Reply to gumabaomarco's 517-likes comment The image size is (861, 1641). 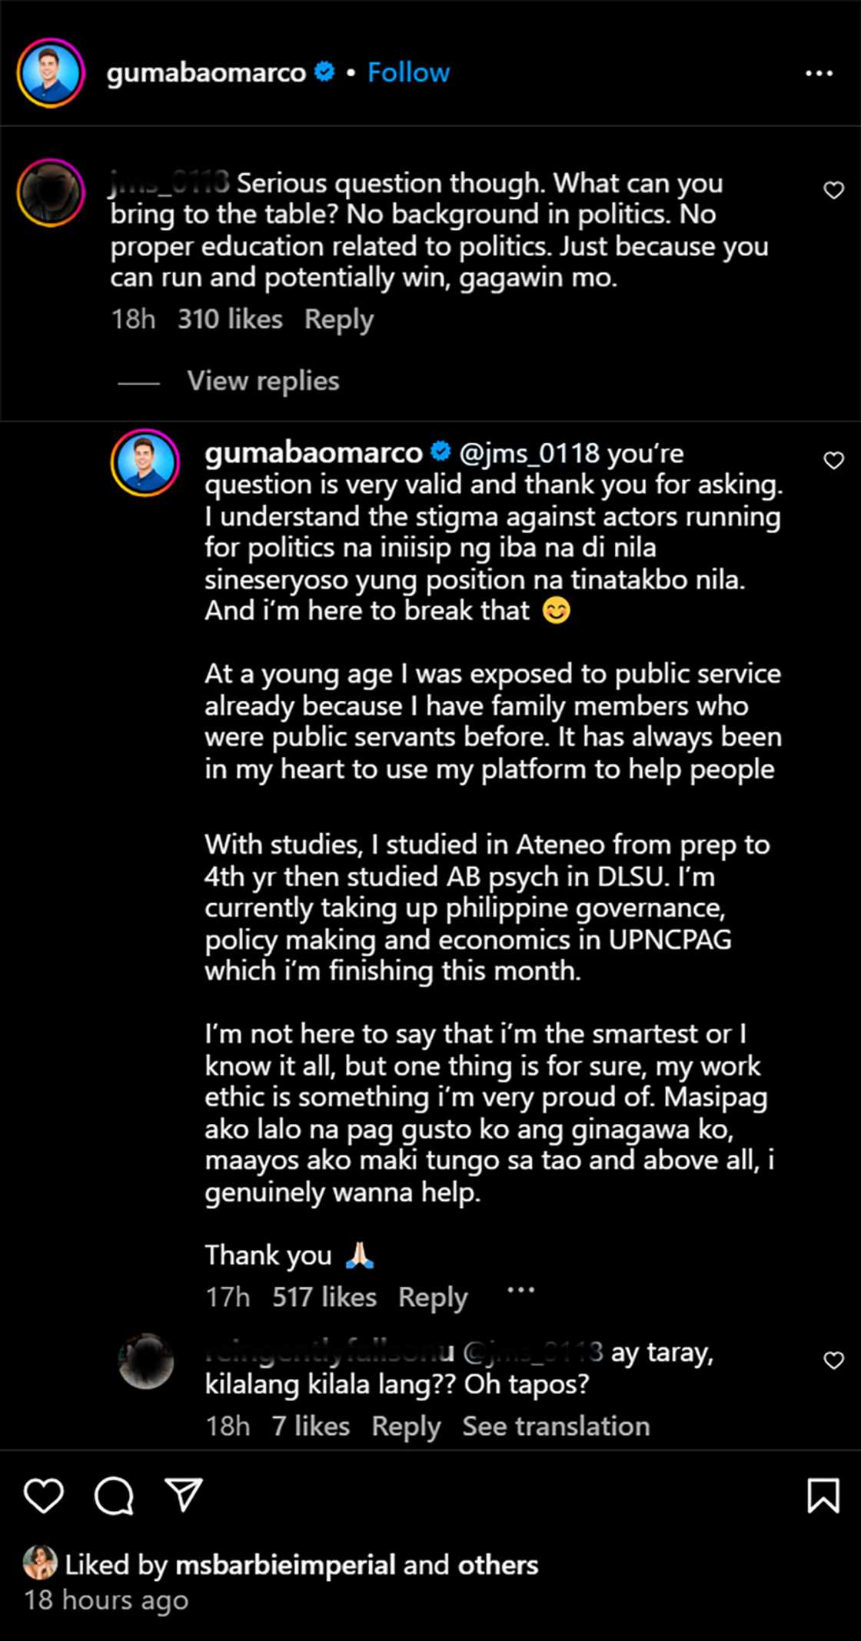tap(433, 1298)
